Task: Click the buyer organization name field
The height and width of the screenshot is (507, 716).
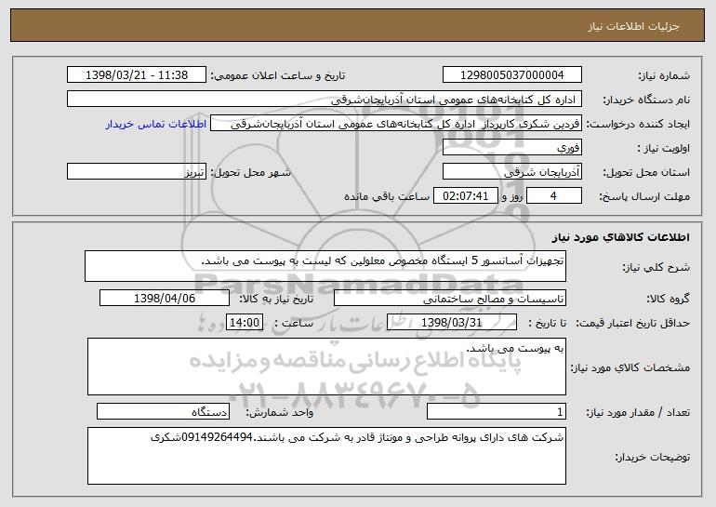Action: 325,100
